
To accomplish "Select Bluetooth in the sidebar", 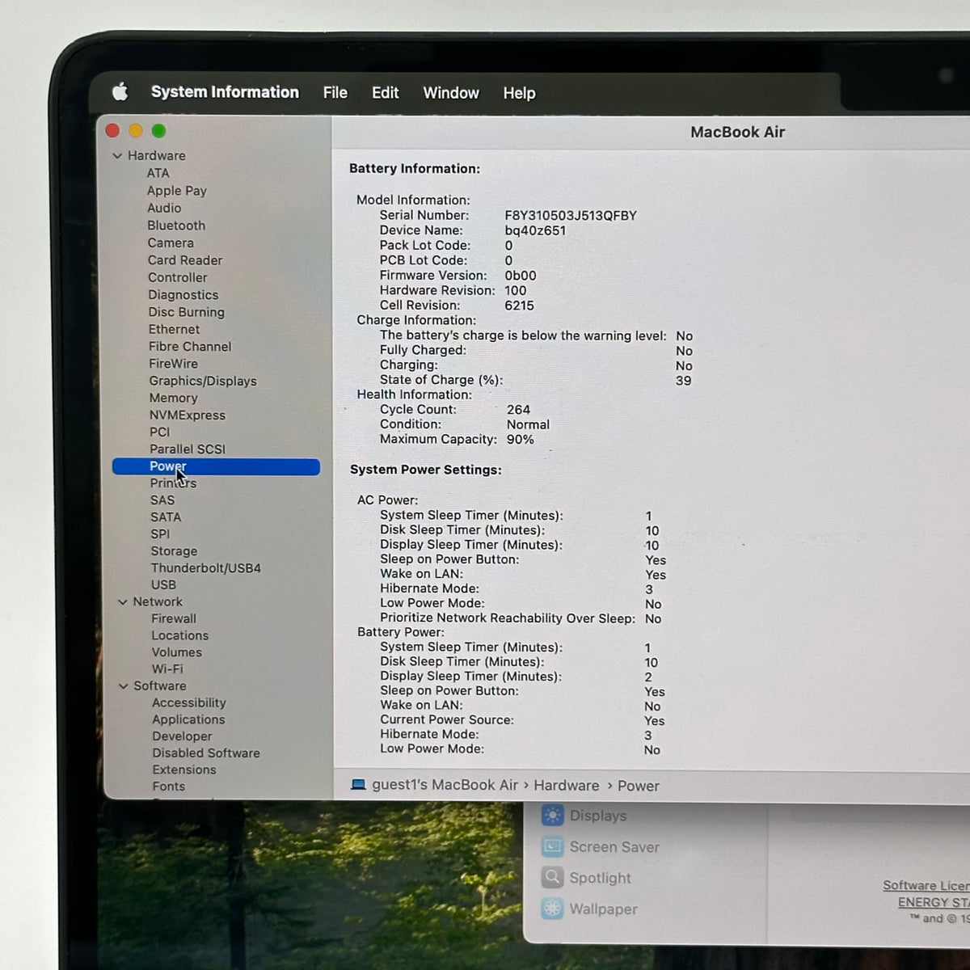I will [176, 226].
